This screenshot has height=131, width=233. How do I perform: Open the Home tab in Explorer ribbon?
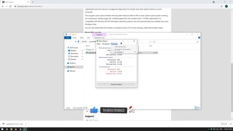[x=75, y=38]
